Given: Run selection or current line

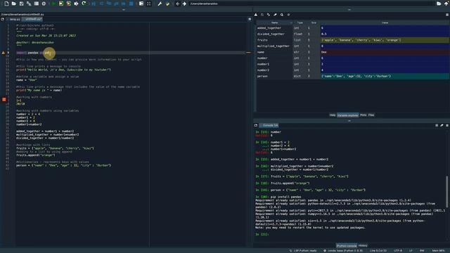Looking at the screenshot, I should pos(76,4).
